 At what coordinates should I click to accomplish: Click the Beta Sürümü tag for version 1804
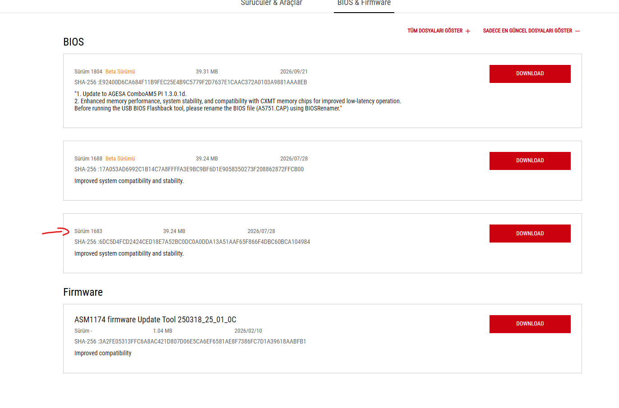pyautogui.click(x=120, y=72)
